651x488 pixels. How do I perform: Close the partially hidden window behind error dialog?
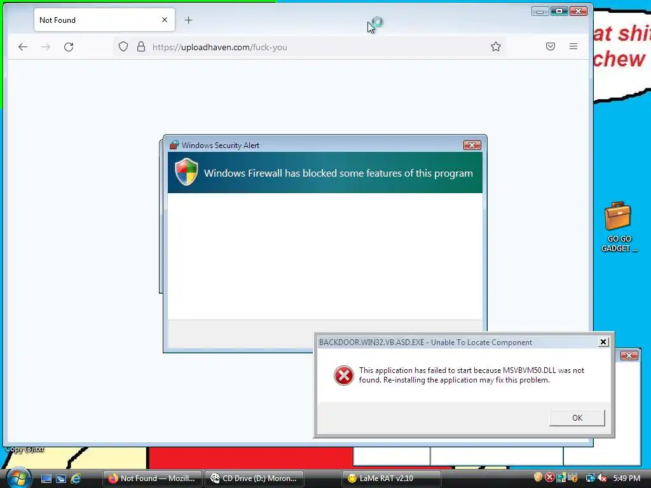629,355
